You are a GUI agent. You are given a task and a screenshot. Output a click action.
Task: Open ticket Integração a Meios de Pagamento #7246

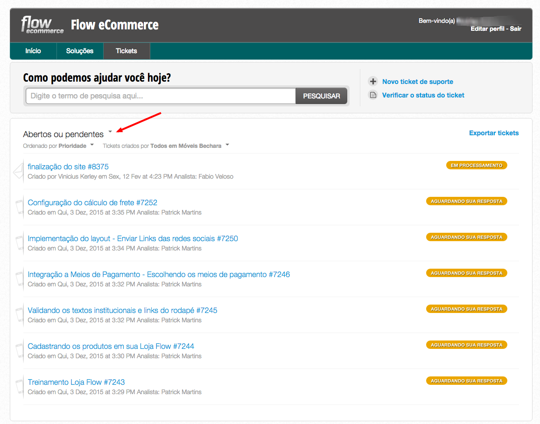point(159,274)
